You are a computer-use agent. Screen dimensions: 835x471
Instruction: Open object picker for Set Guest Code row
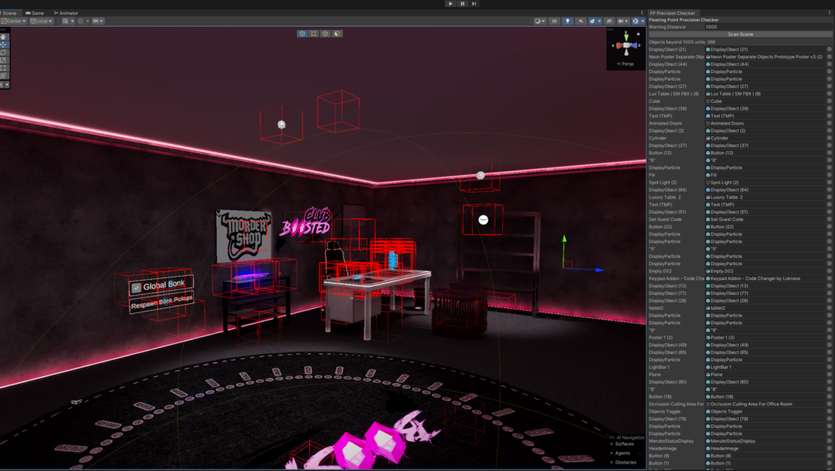coord(829,219)
